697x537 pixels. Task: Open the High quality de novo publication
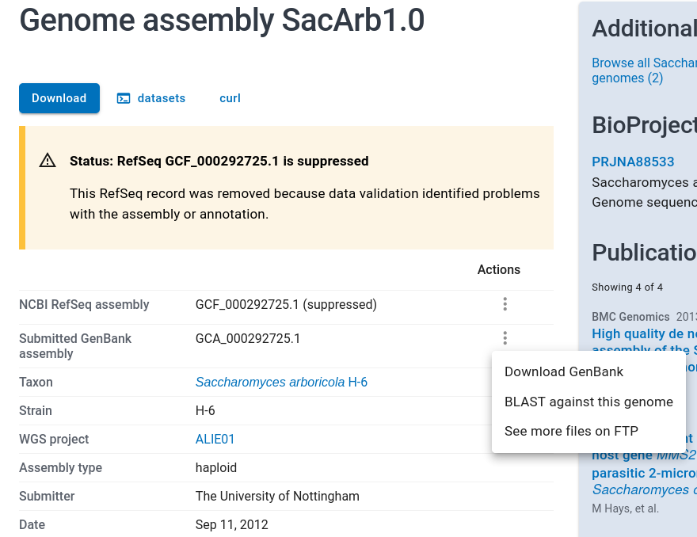[x=644, y=334]
